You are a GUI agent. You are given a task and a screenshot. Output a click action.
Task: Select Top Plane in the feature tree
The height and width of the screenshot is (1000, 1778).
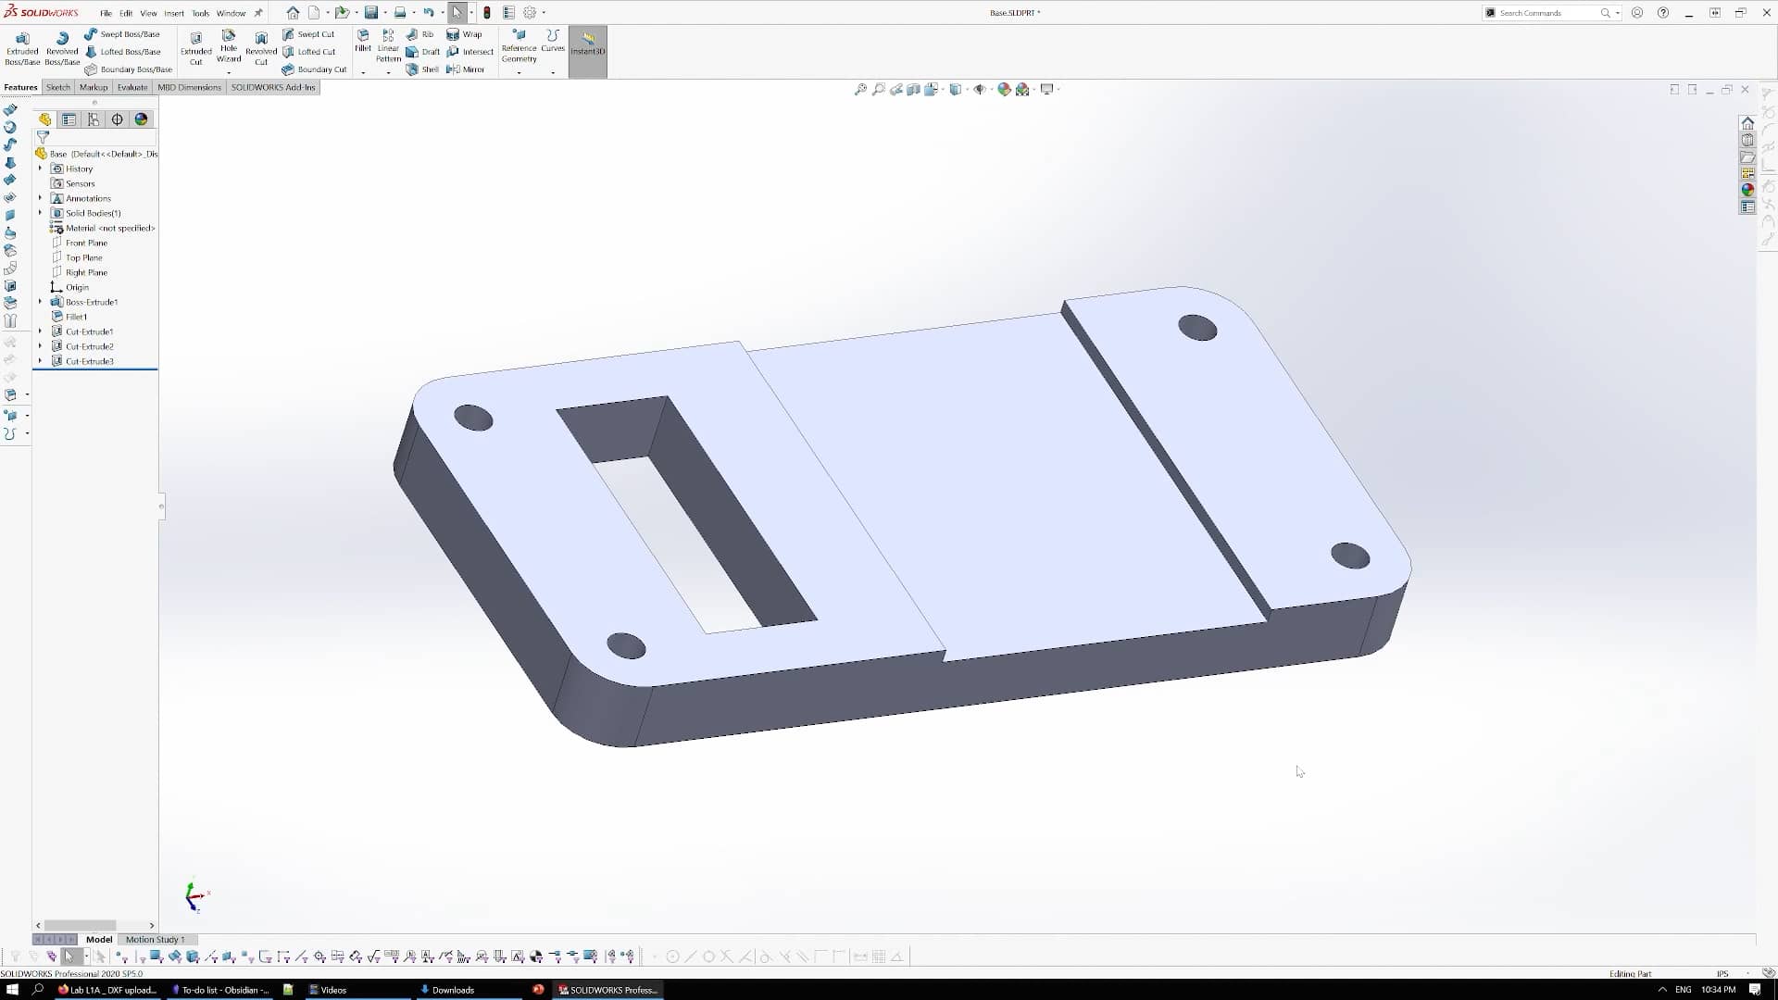83,256
